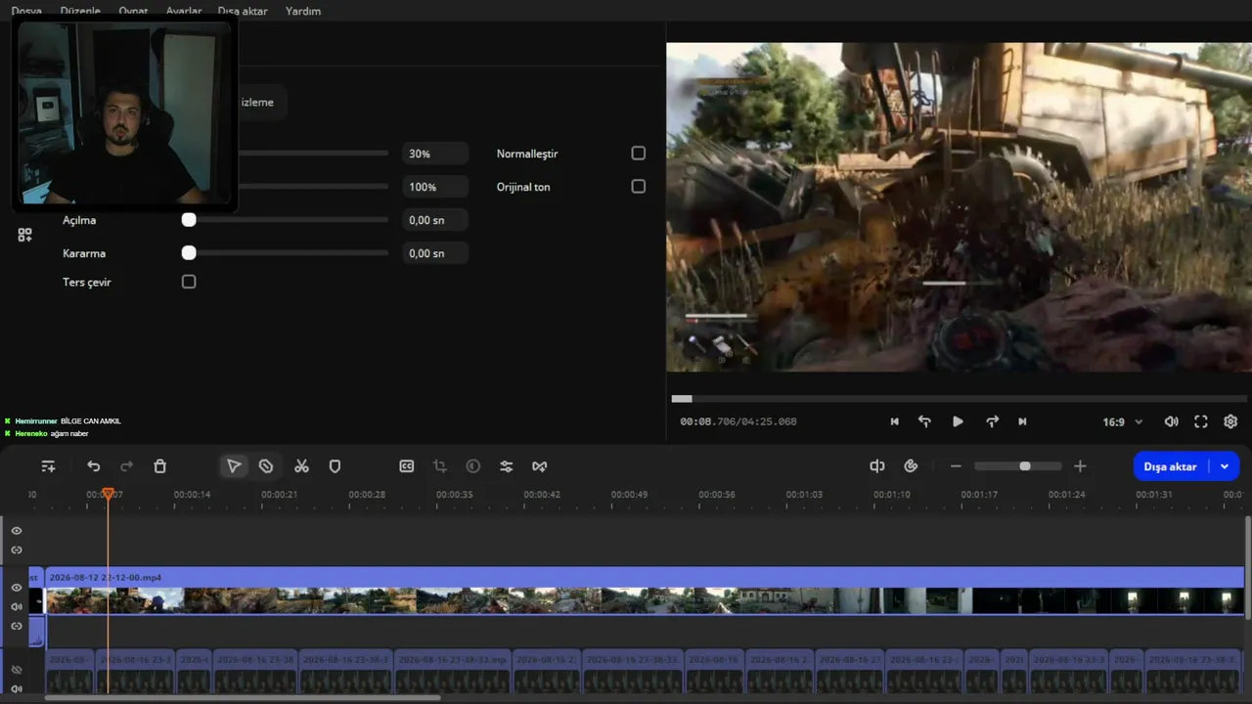1252x704 pixels.
Task: Open the grid-plus panel icon in sidebar
Action: pyautogui.click(x=24, y=235)
